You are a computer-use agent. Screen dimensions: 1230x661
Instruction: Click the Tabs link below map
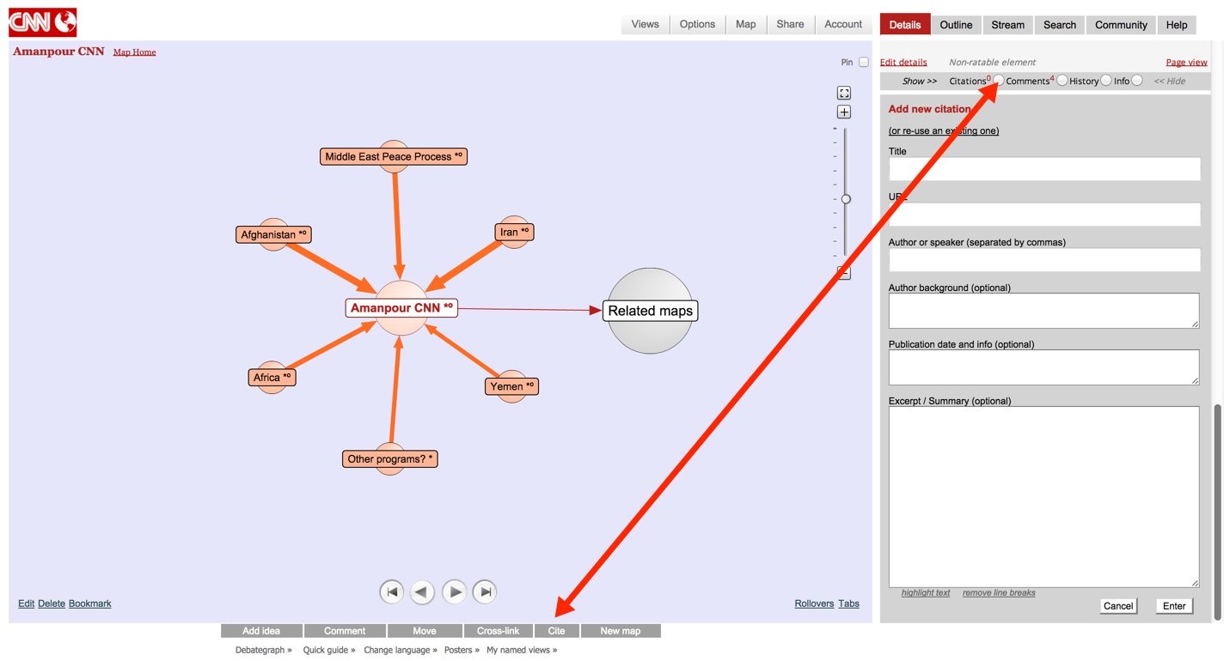point(849,603)
